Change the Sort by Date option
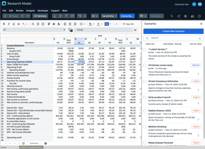The height and width of the screenshot is (149, 205). coord(196,44)
